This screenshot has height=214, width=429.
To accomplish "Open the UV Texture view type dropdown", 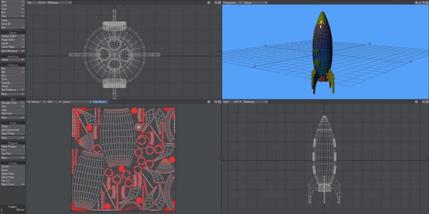I will click(x=35, y=102).
